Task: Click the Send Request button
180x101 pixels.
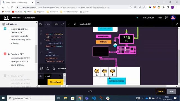Action: [x=105, y=29]
